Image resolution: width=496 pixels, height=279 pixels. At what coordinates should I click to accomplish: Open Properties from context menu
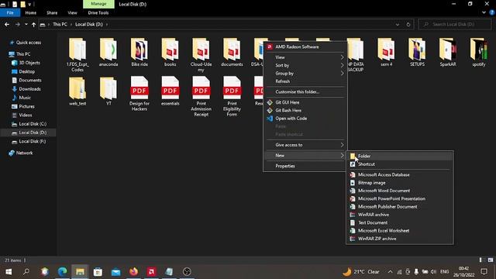pos(305,166)
